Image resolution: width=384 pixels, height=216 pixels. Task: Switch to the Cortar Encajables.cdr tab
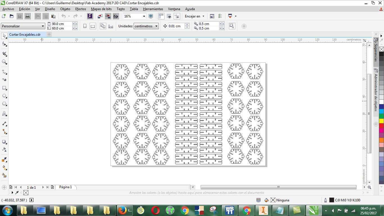tap(25, 35)
